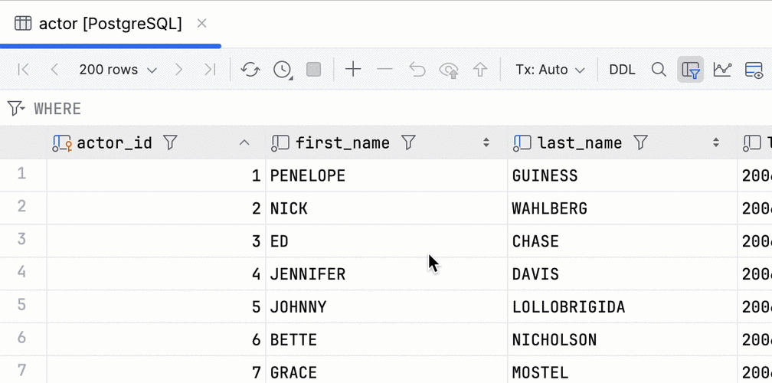
Task: Select the DAVIS cell
Action: click(x=623, y=274)
